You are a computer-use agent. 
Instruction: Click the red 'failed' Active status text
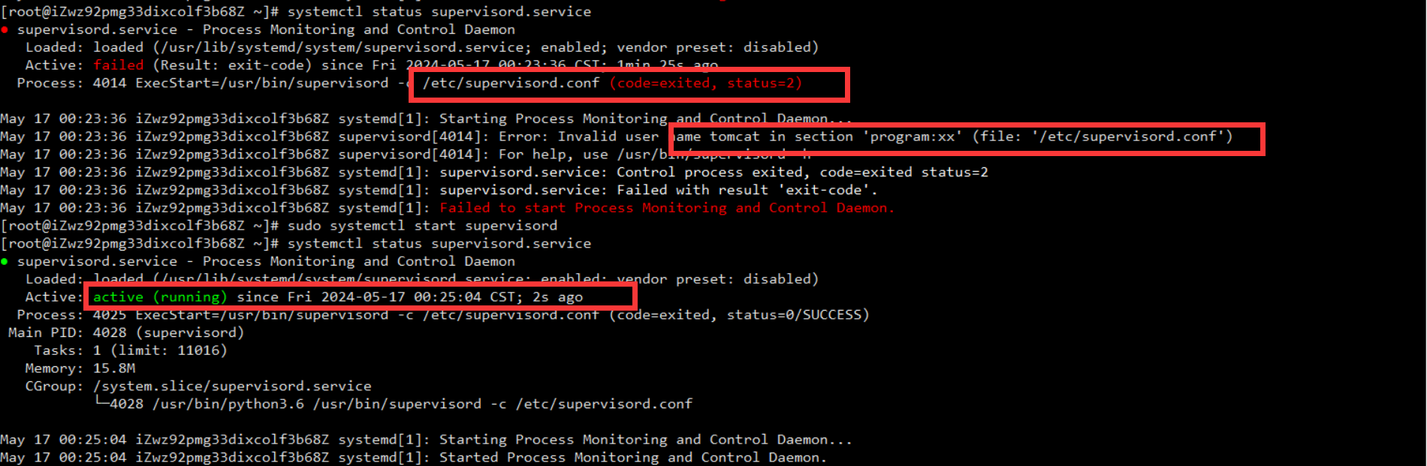pyautogui.click(x=118, y=65)
